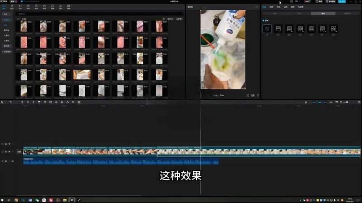
Task: Click the selection pointer tool in timeline toolbar
Action: (x=2, y=102)
